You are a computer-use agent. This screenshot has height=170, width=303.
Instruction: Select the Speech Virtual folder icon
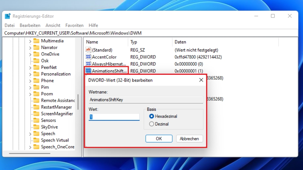(36, 140)
